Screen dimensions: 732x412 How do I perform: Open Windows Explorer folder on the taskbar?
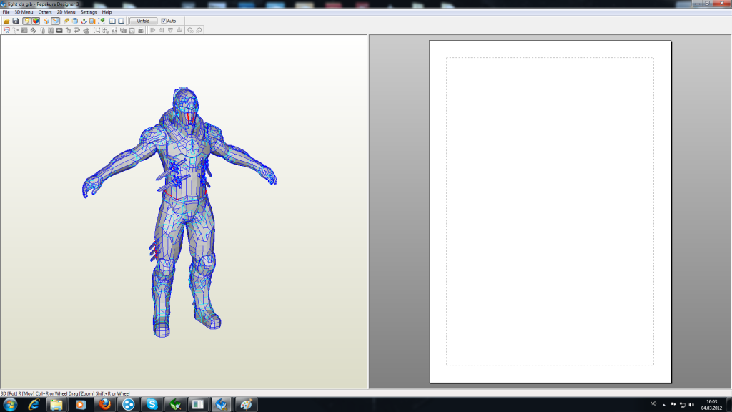coord(56,405)
